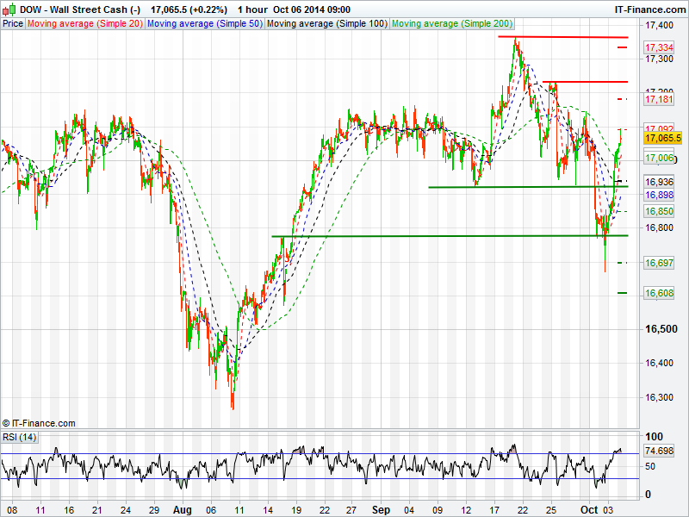Click the green 16,850 price label
This screenshot has width=689, height=517.
pyautogui.click(x=659, y=211)
